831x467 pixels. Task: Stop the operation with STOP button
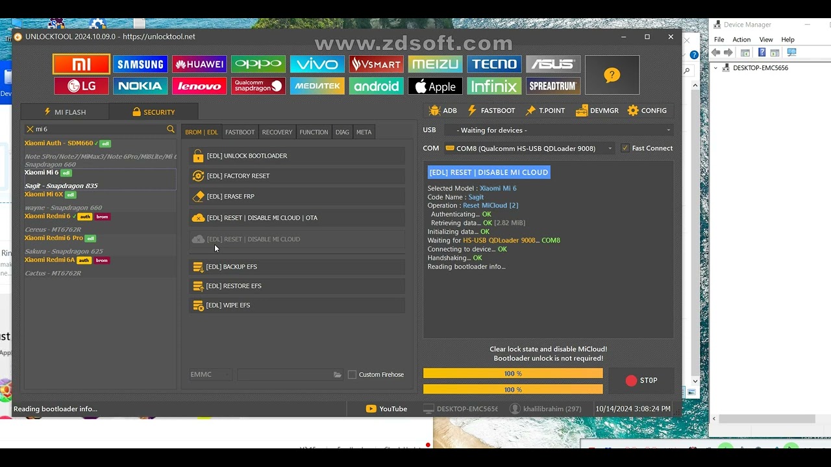click(641, 381)
